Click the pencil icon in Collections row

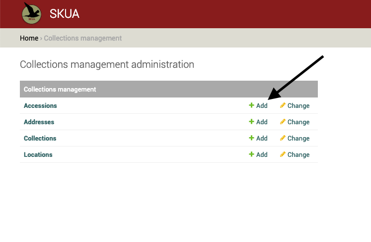pyautogui.click(x=283, y=138)
